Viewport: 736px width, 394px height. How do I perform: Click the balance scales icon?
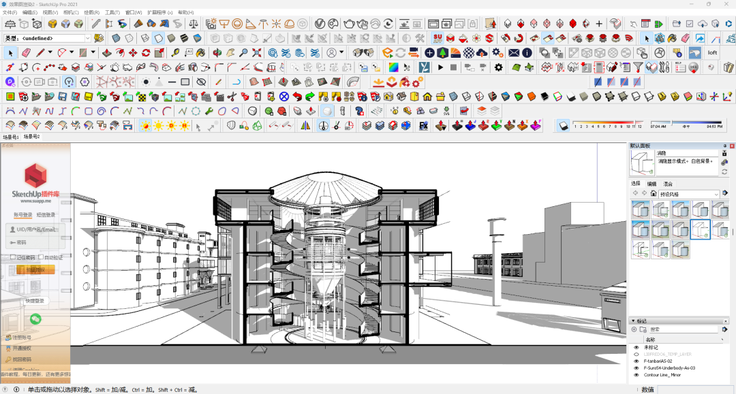[x=194, y=23]
